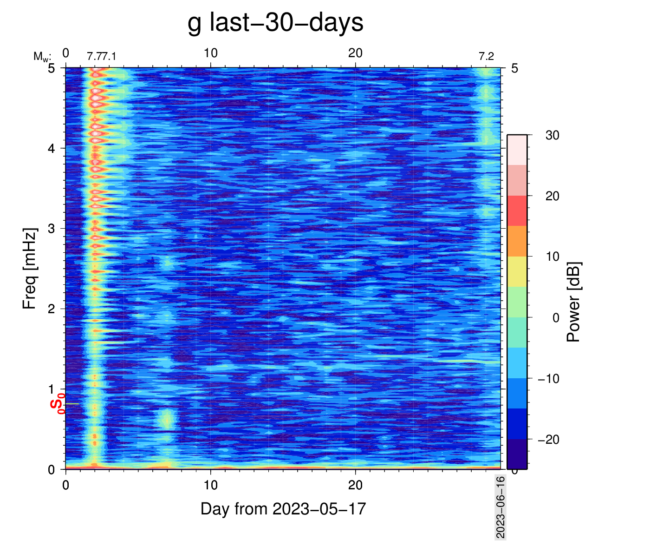The width and height of the screenshot is (650, 553).
Task: Click the "Day from 2023-05-17" x-axis label
Action: click(x=283, y=509)
